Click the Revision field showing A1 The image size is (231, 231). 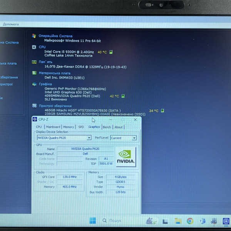click(106, 159)
